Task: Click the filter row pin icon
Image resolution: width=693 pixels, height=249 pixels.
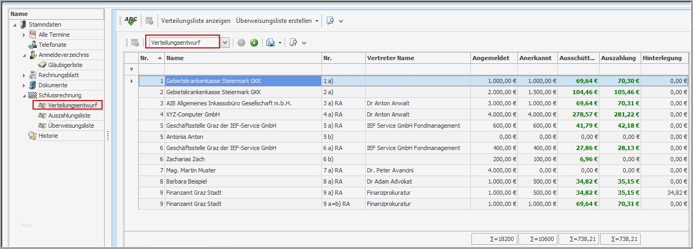Action: pos(131,69)
